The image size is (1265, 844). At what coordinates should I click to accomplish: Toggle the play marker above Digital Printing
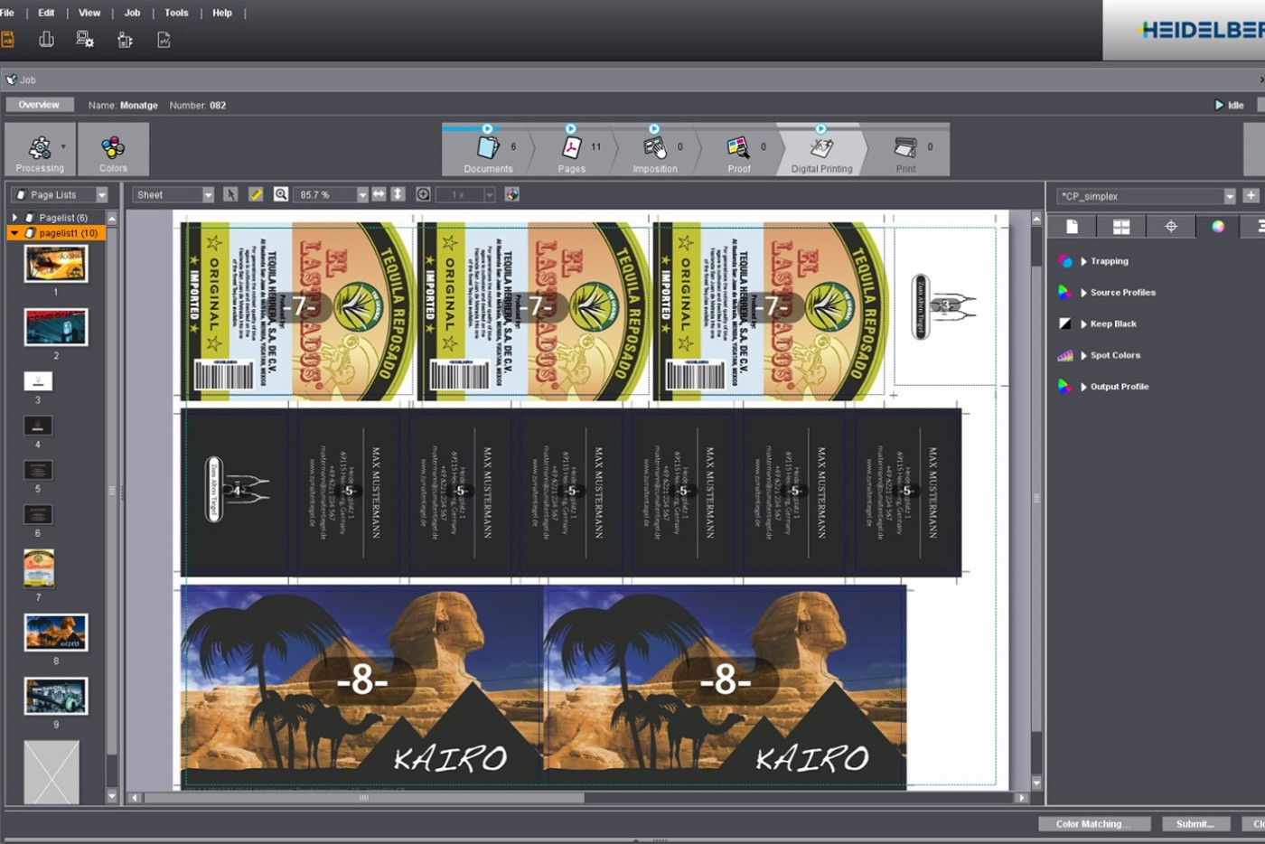(820, 129)
